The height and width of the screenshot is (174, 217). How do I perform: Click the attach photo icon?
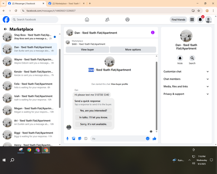point(74,139)
